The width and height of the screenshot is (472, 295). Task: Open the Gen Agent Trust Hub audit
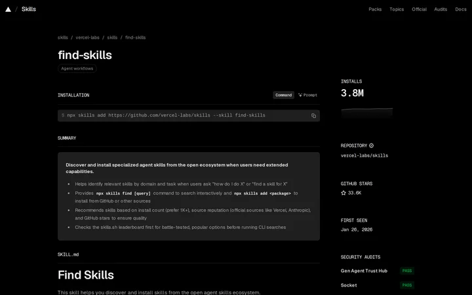pos(364,271)
